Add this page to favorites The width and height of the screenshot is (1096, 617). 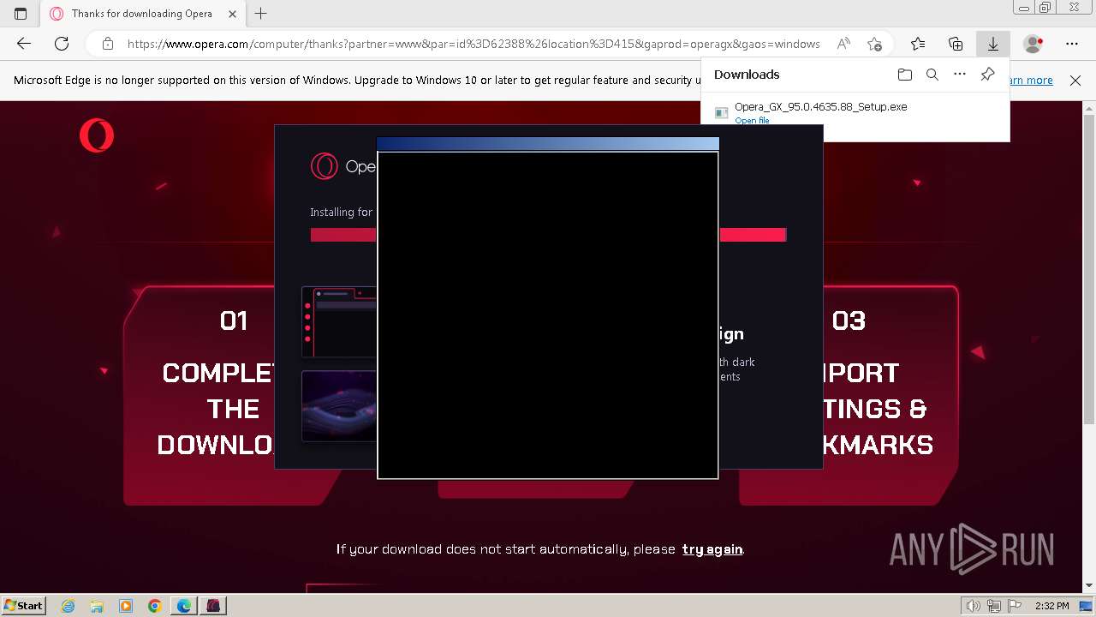coord(874,44)
